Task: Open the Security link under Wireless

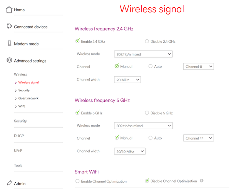Action: click(x=24, y=90)
